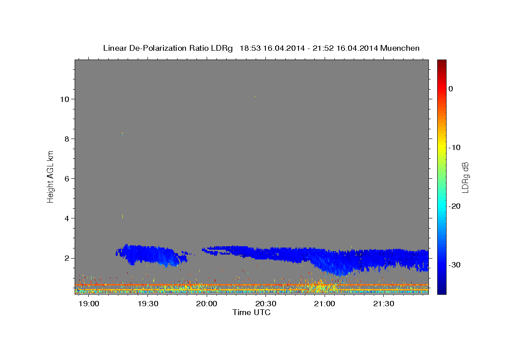Screen dimensions: 530x353
Task: Click the 'Time UTC' axis label
Action: tap(251, 313)
